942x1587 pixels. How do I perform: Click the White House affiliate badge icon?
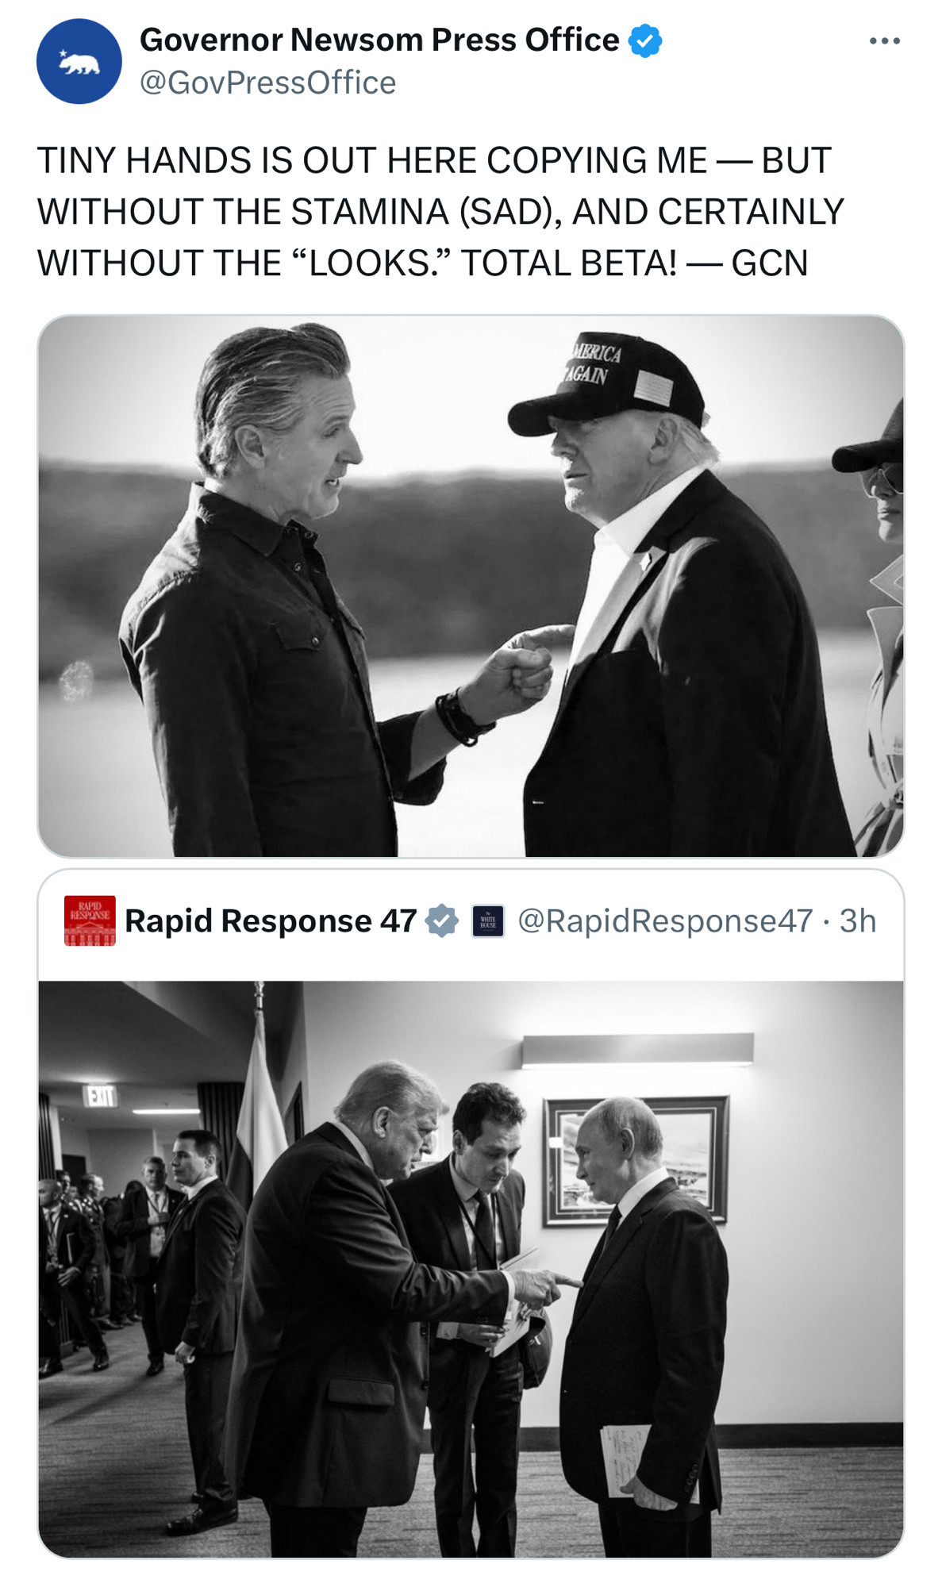coord(488,920)
